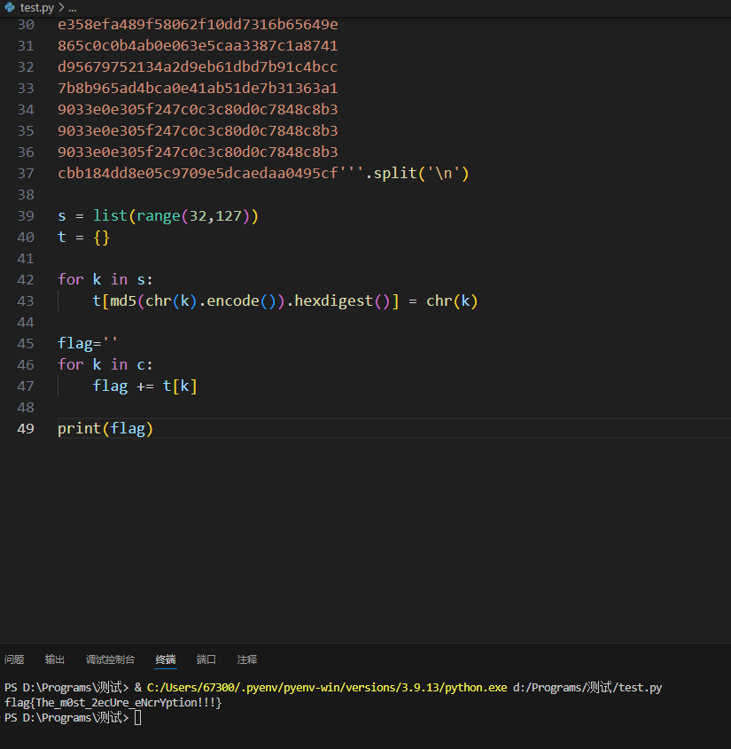Screen dimensions: 731x749
Task: Open the 调试控制台 debug console tab
Action: [x=110, y=659]
